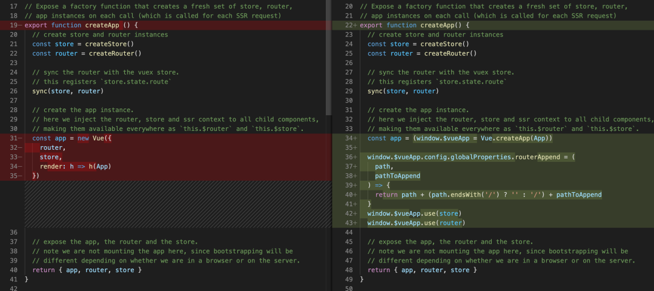Click 'render: h => h(App)' on deleted line 34
This screenshot has height=291, width=654.
click(x=76, y=167)
